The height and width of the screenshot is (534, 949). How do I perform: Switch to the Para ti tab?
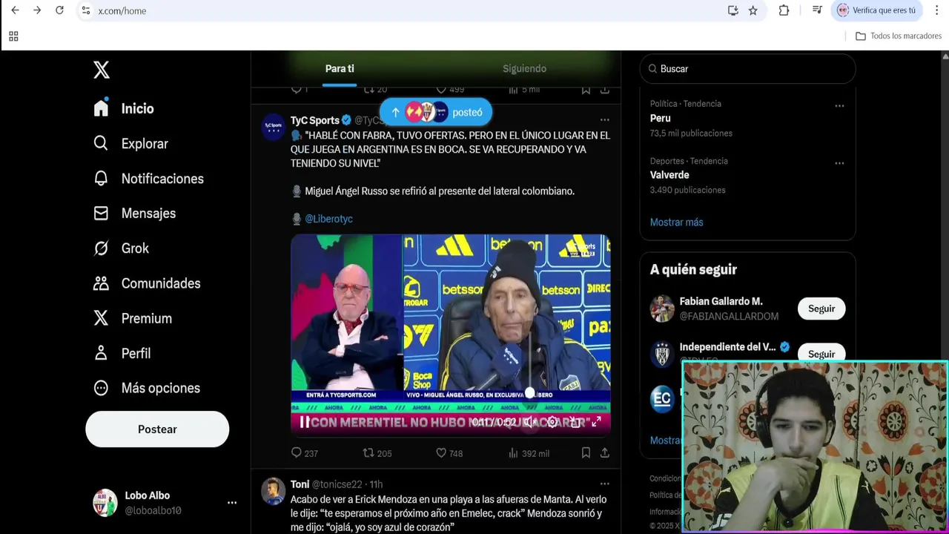click(x=340, y=68)
